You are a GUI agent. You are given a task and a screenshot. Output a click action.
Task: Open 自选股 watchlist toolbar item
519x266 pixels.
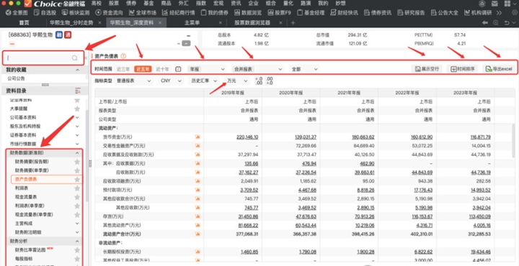point(45,13)
